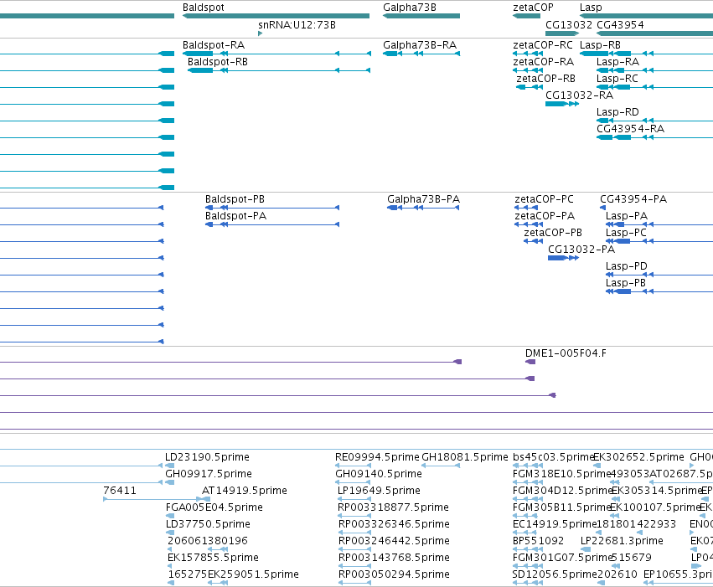Click the LP19649.5prime EST label
The width and height of the screenshot is (713, 587).
[x=379, y=491]
